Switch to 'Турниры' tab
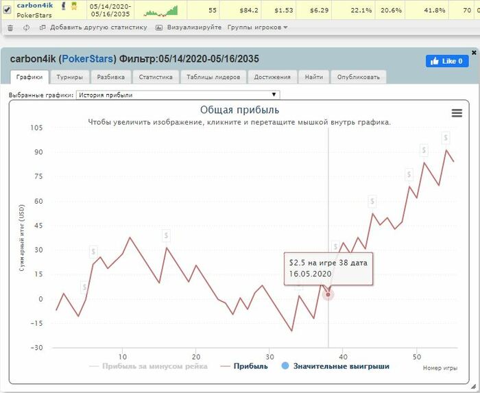Viewport: 480px width, 393px height. 69,77
